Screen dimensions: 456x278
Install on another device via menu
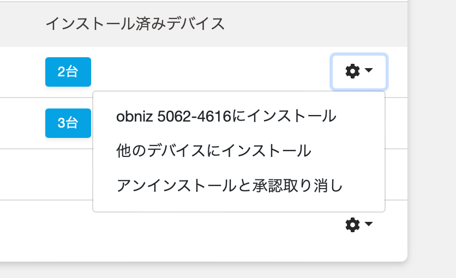213,151
